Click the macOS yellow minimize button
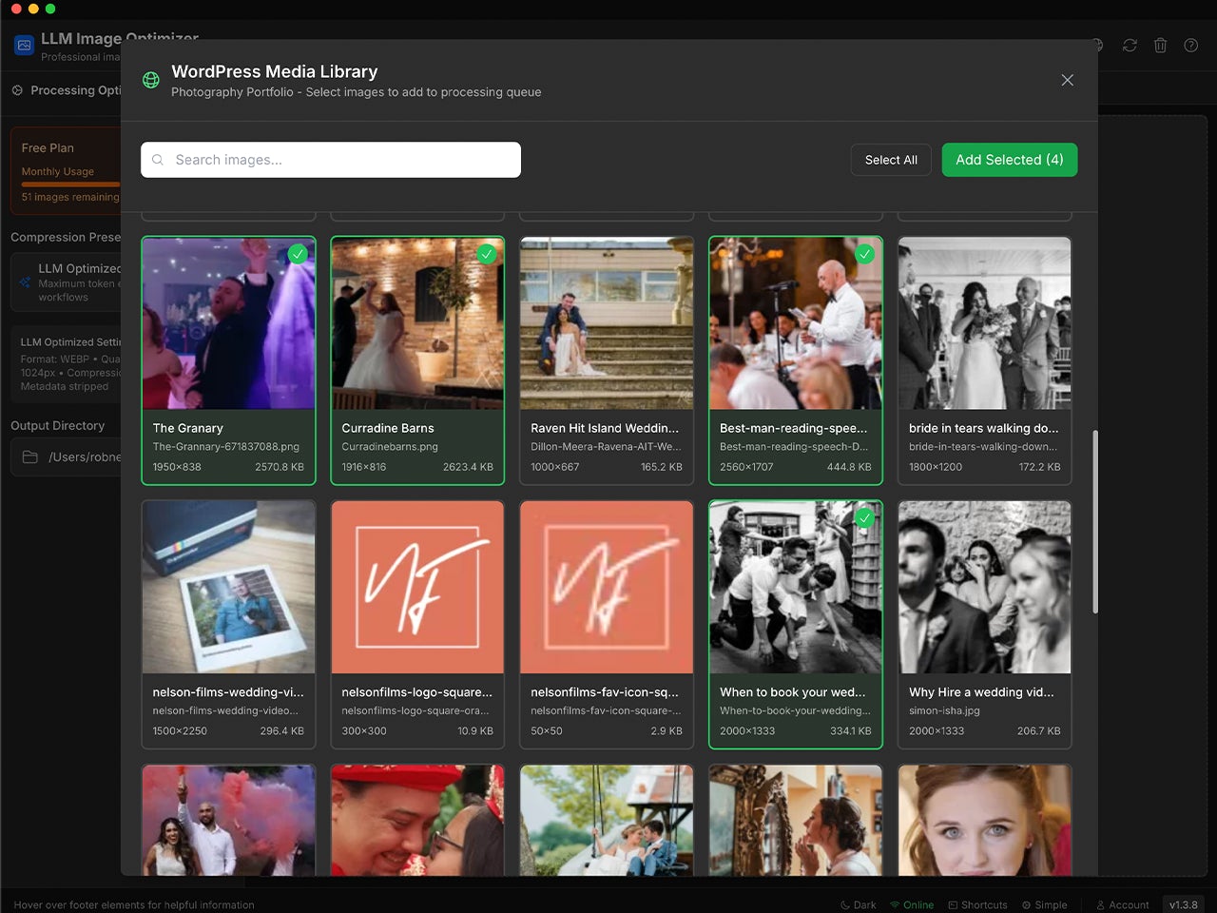This screenshot has height=913, width=1217. (33, 9)
